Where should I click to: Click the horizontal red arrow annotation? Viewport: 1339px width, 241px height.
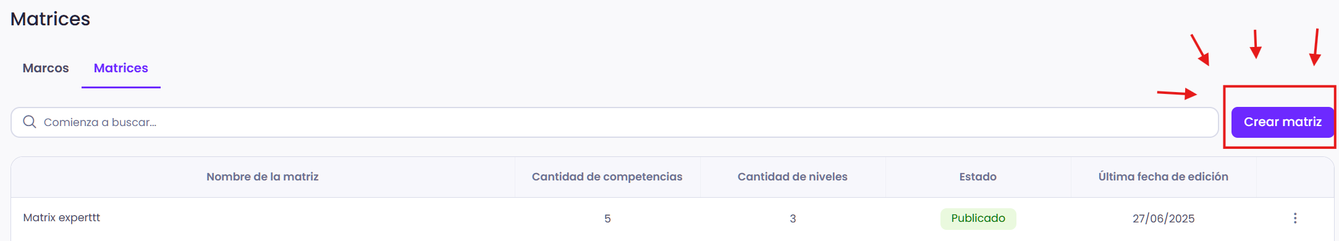(x=1177, y=94)
